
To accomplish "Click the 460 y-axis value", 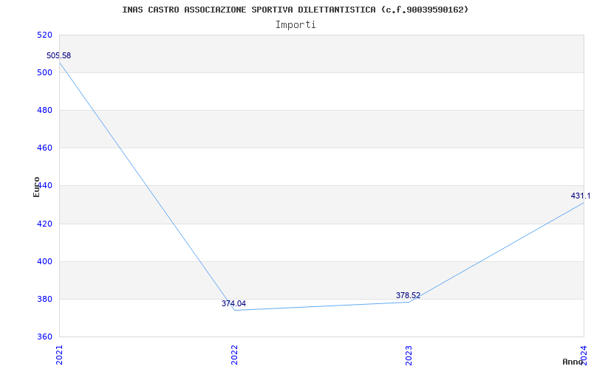I will 44,148.
